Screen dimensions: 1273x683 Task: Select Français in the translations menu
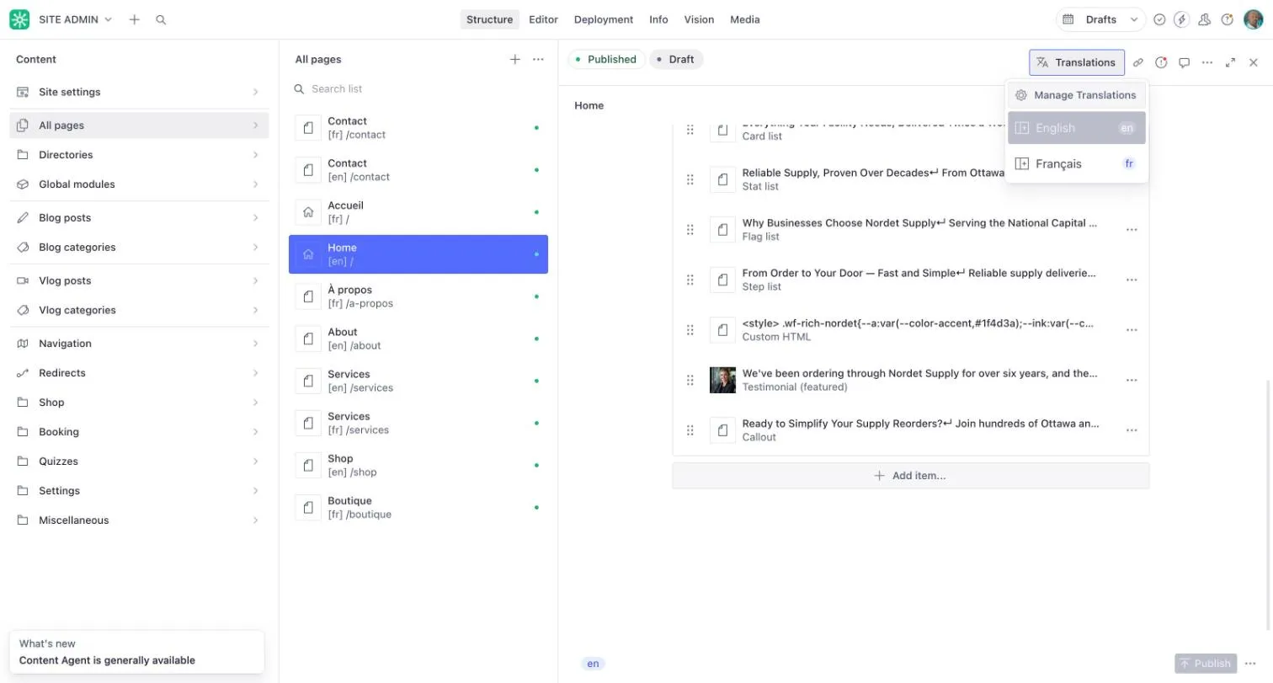1077,163
